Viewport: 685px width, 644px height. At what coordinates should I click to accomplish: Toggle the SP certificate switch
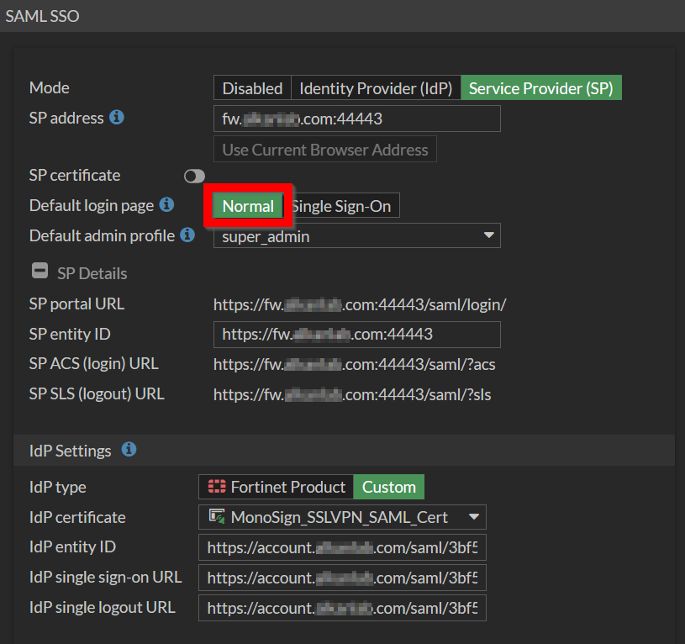click(194, 176)
